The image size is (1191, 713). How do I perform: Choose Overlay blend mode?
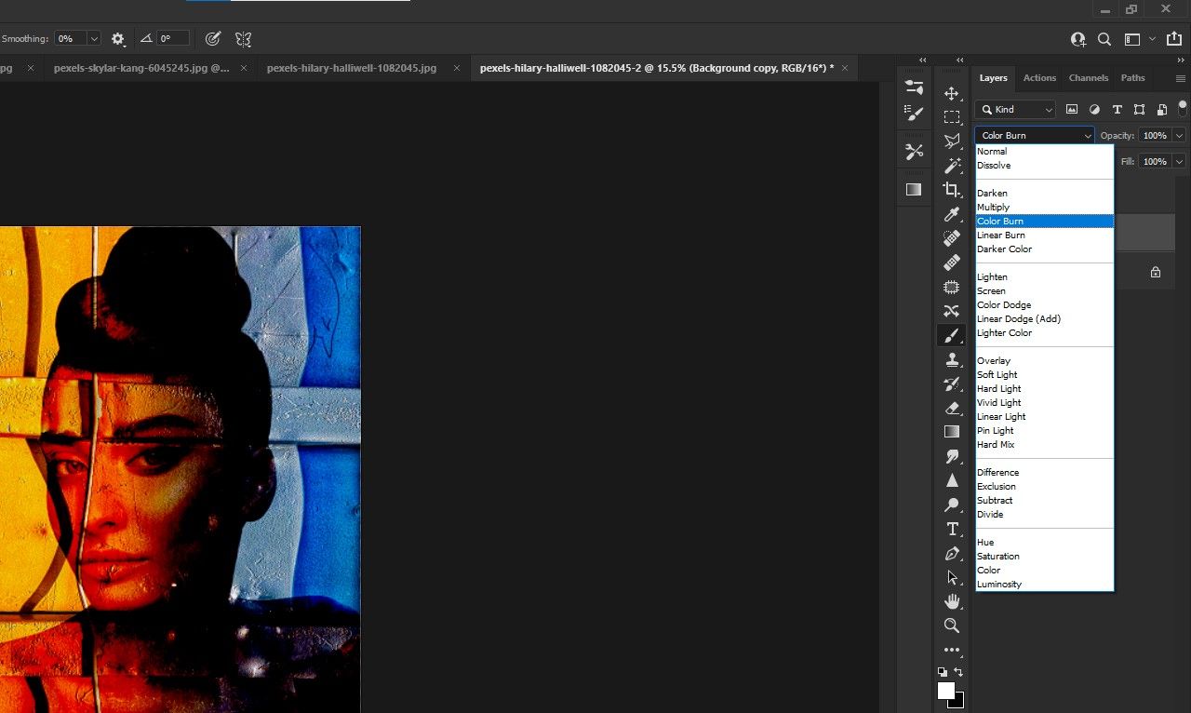pos(1044,361)
